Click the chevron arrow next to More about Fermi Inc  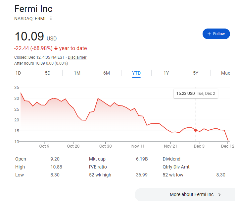219,195
